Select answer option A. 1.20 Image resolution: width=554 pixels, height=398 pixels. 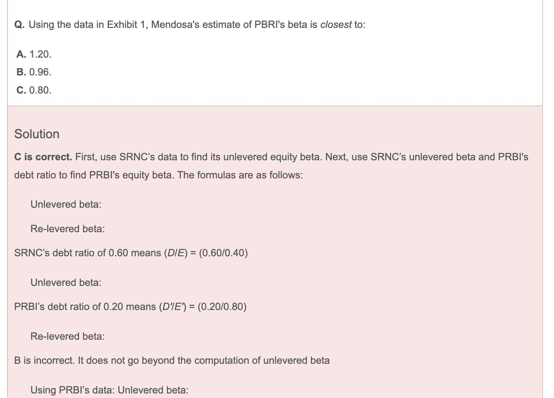point(34,54)
